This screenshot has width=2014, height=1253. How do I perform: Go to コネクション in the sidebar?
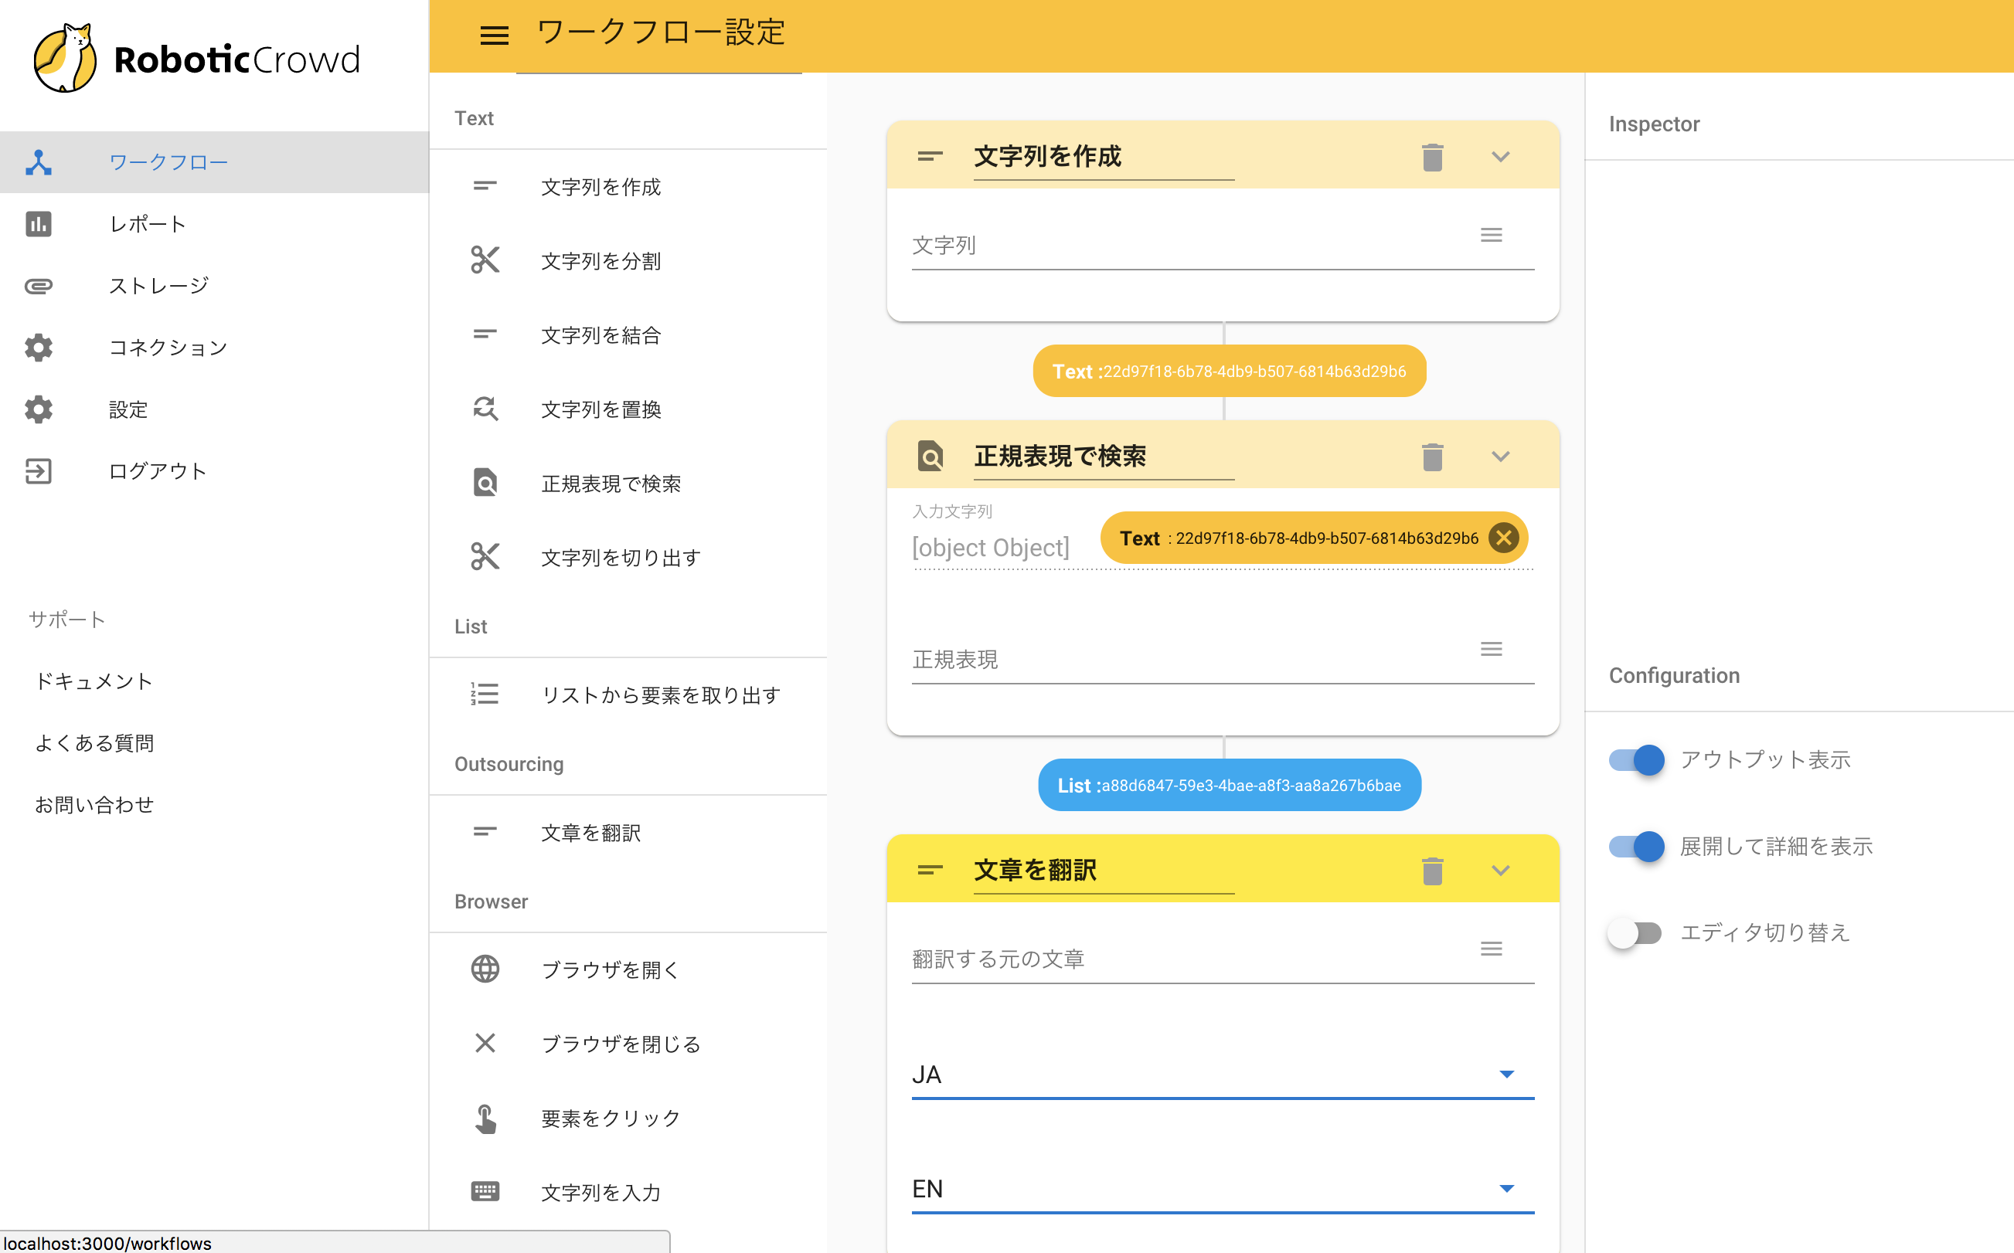tap(168, 347)
